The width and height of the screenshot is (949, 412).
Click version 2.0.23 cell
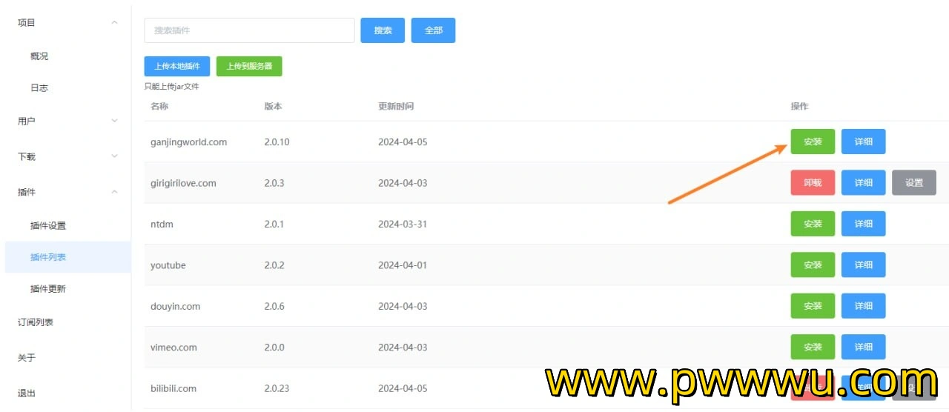(277, 388)
